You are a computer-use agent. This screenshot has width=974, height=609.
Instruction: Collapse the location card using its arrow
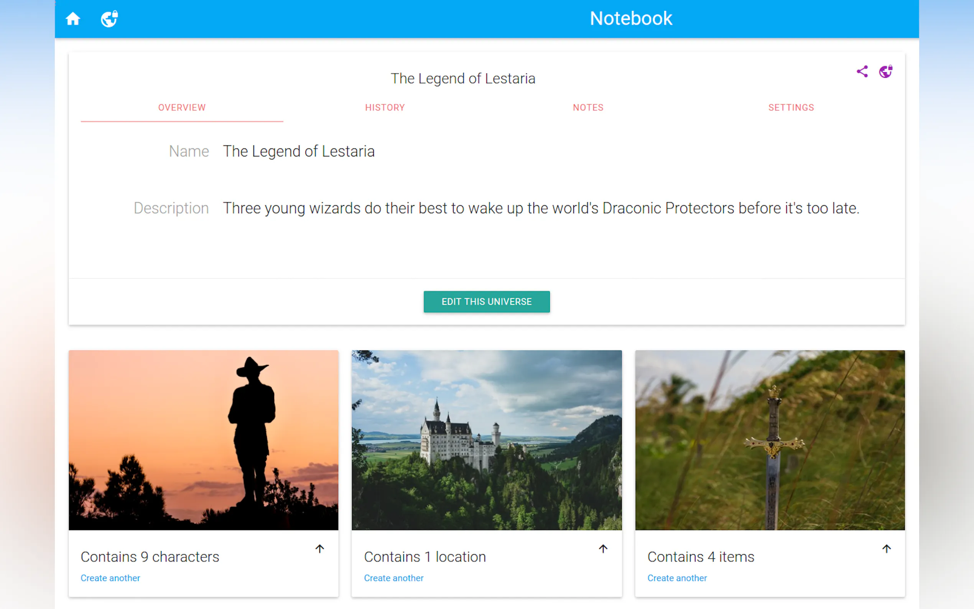(603, 548)
